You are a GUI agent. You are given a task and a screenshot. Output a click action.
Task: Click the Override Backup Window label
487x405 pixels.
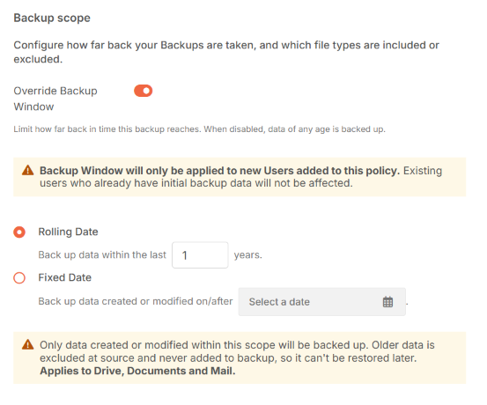(55, 99)
